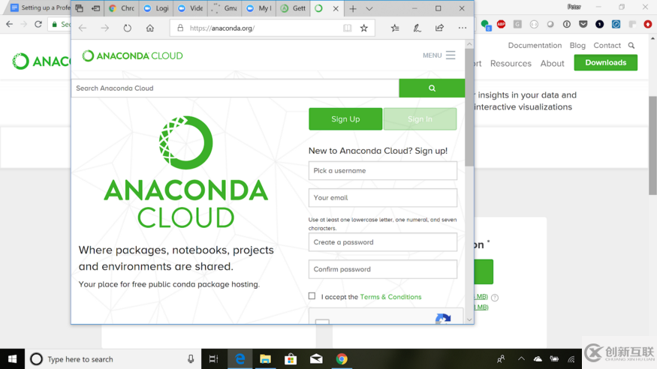The width and height of the screenshot is (657, 369).
Task: Show hidden system tray icons chevron
Action: coord(521,359)
